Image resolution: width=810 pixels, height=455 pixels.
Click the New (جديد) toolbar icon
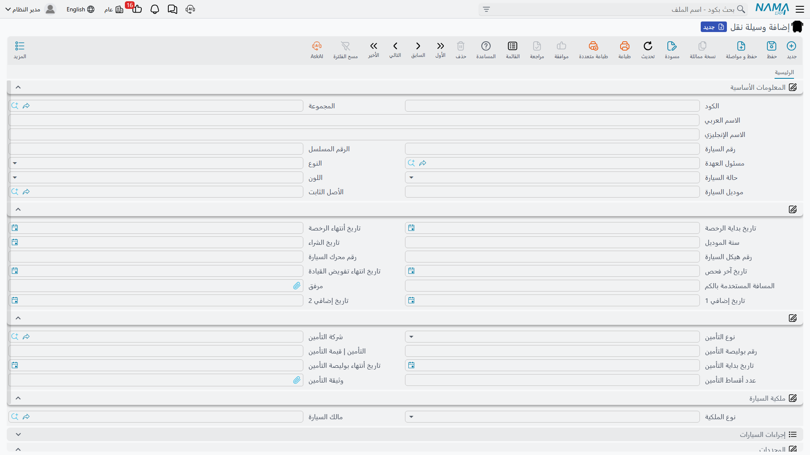[791, 46]
